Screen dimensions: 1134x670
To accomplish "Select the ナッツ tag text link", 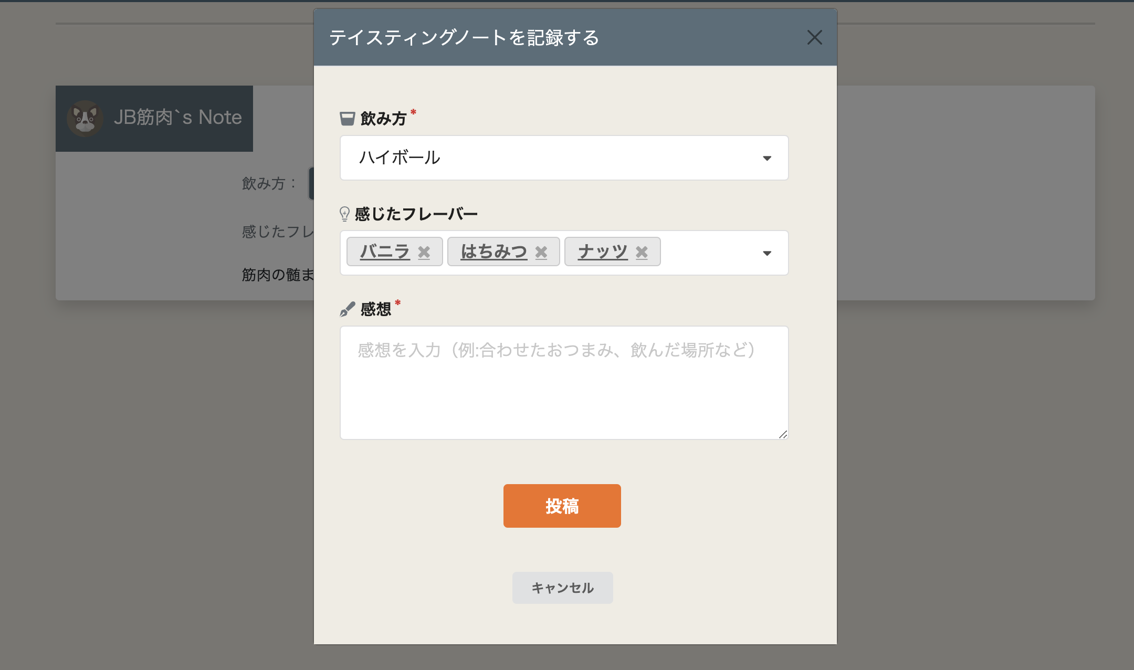I will [x=602, y=251].
